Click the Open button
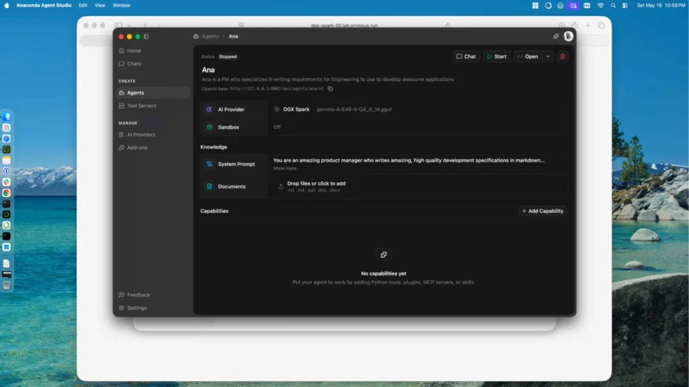This screenshot has height=387, width=689. point(528,56)
